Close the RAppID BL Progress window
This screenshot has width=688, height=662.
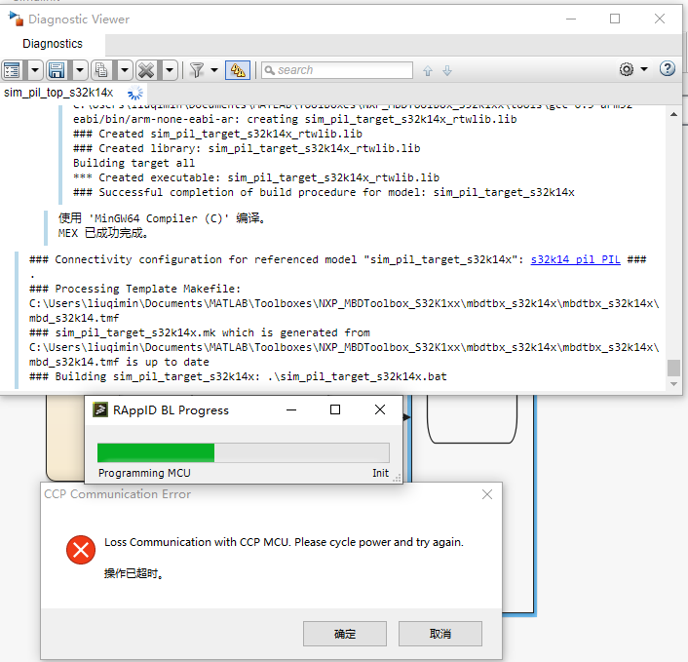(380, 409)
